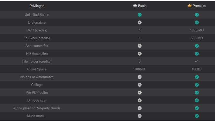The image size is (215, 121).
Task: Click Premium checkmark for E-Signature
Action: pos(197,22)
